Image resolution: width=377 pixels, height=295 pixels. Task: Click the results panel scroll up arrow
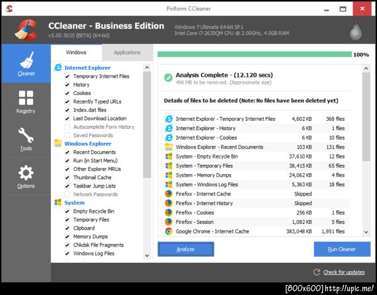pyautogui.click(x=366, y=69)
